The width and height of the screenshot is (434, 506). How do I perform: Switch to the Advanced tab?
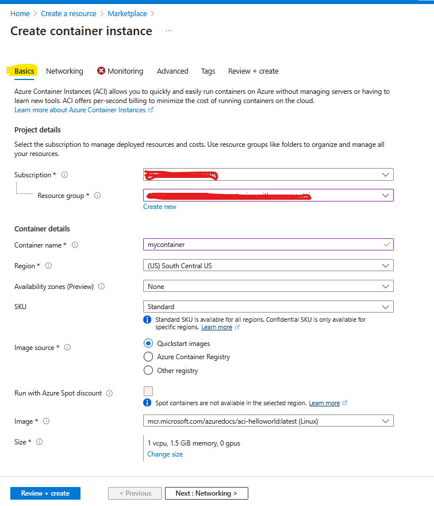172,71
